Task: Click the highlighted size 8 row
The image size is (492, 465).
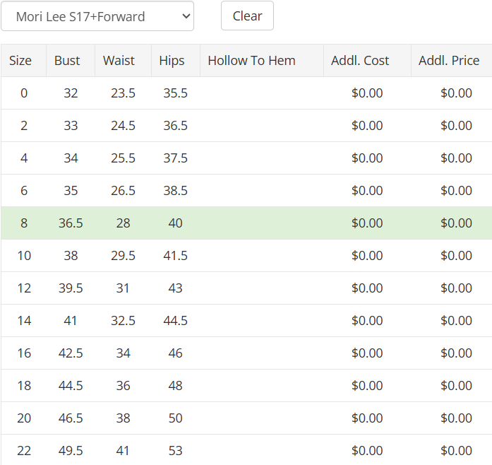Action: (x=246, y=223)
